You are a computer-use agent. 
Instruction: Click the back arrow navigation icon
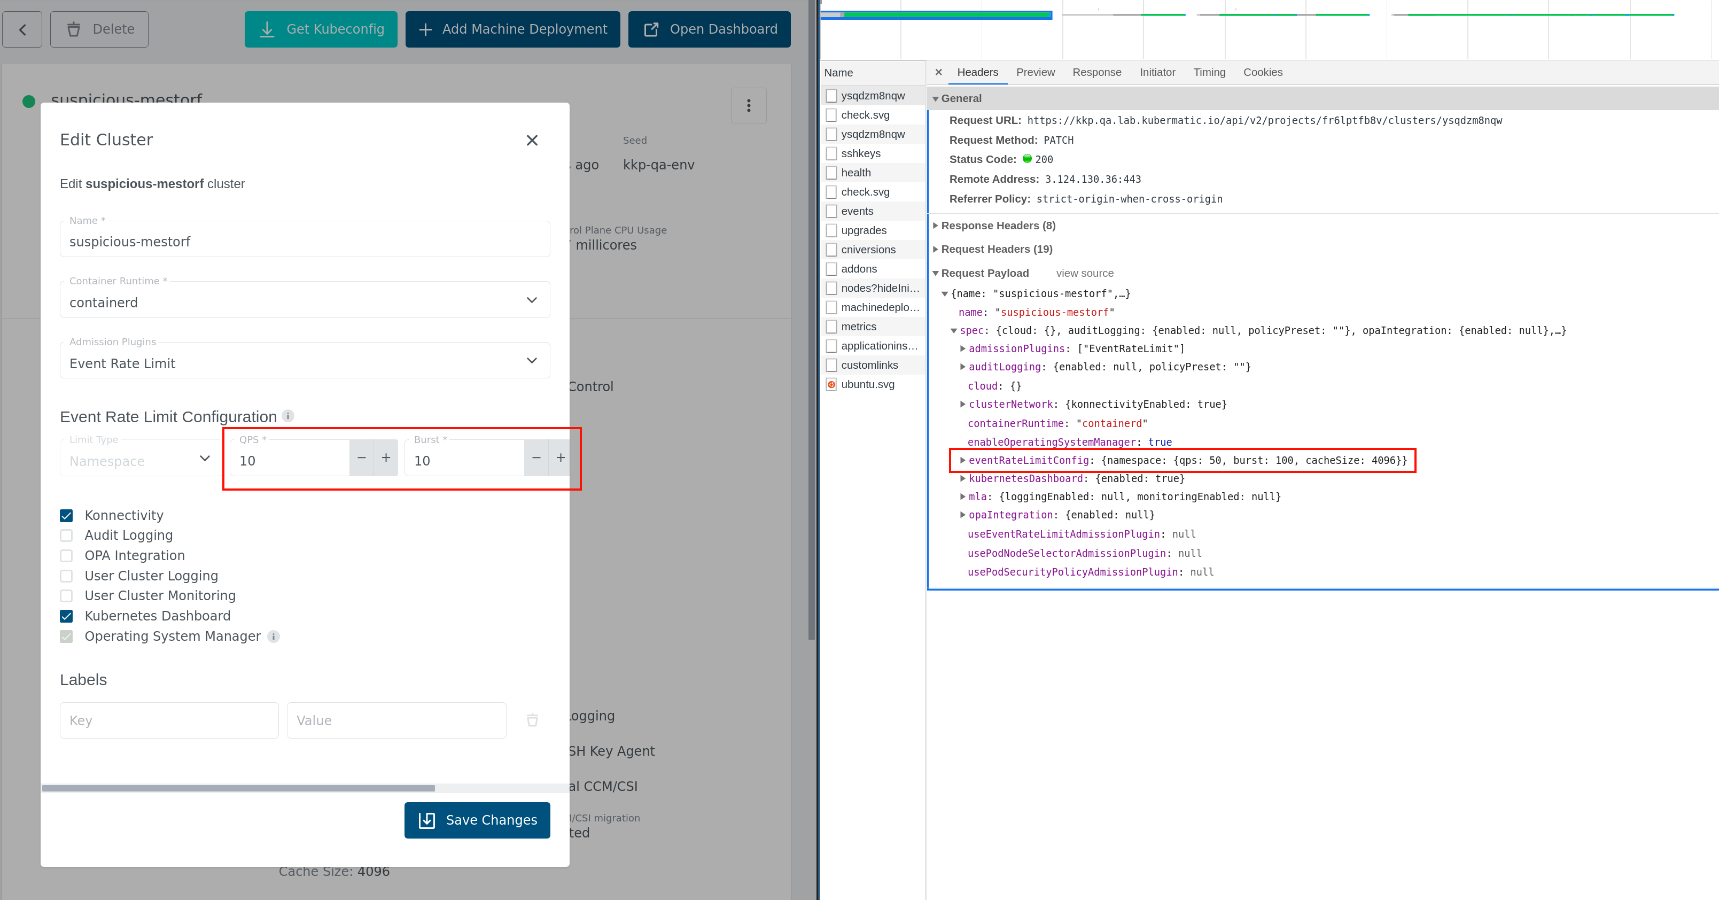coord(22,29)
